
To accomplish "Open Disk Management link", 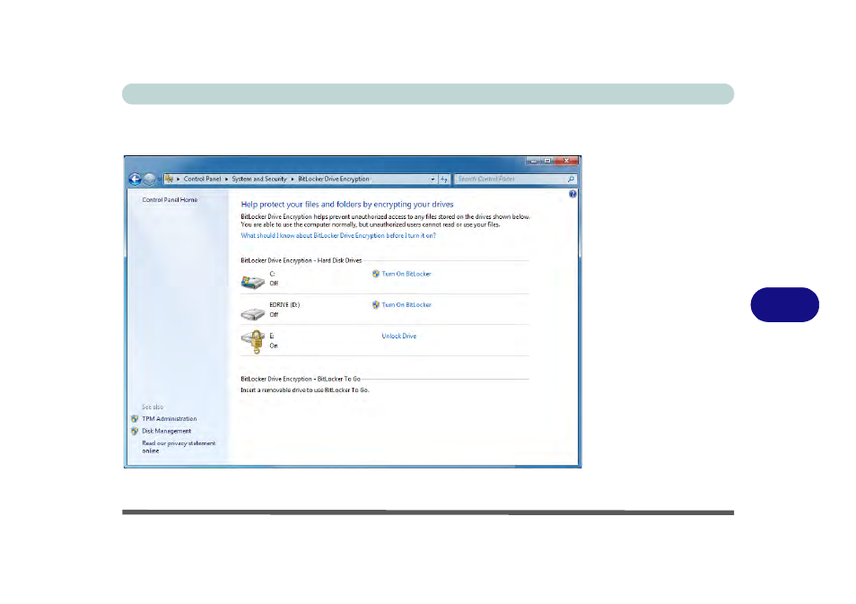I will 167,431.
